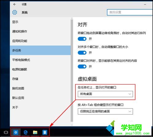This screenshot has width=153, height=137.
Task: Select 脱机地图 in the sidebar
Action: pyautogui.click(x=40, y=88)
